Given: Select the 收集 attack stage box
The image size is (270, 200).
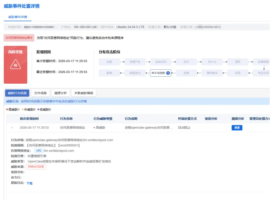Looking at the screenshot, I should [x=186, y=73].
